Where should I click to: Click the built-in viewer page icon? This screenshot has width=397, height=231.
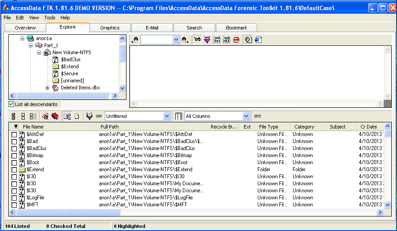(x=249, y=40)
